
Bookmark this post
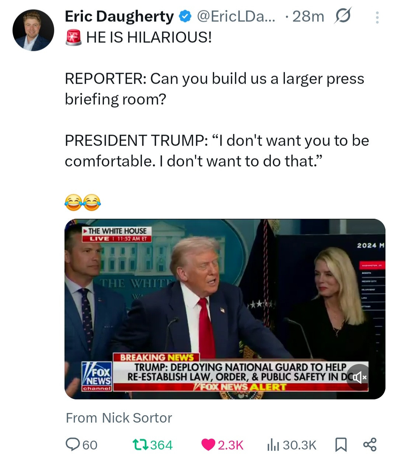[341, 445]
